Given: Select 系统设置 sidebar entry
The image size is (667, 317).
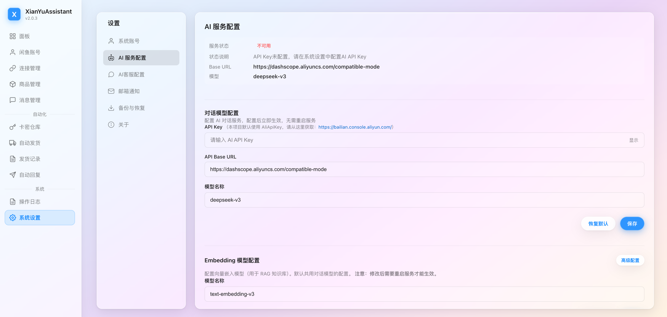Looking at the screenshot, I should 40,218.
